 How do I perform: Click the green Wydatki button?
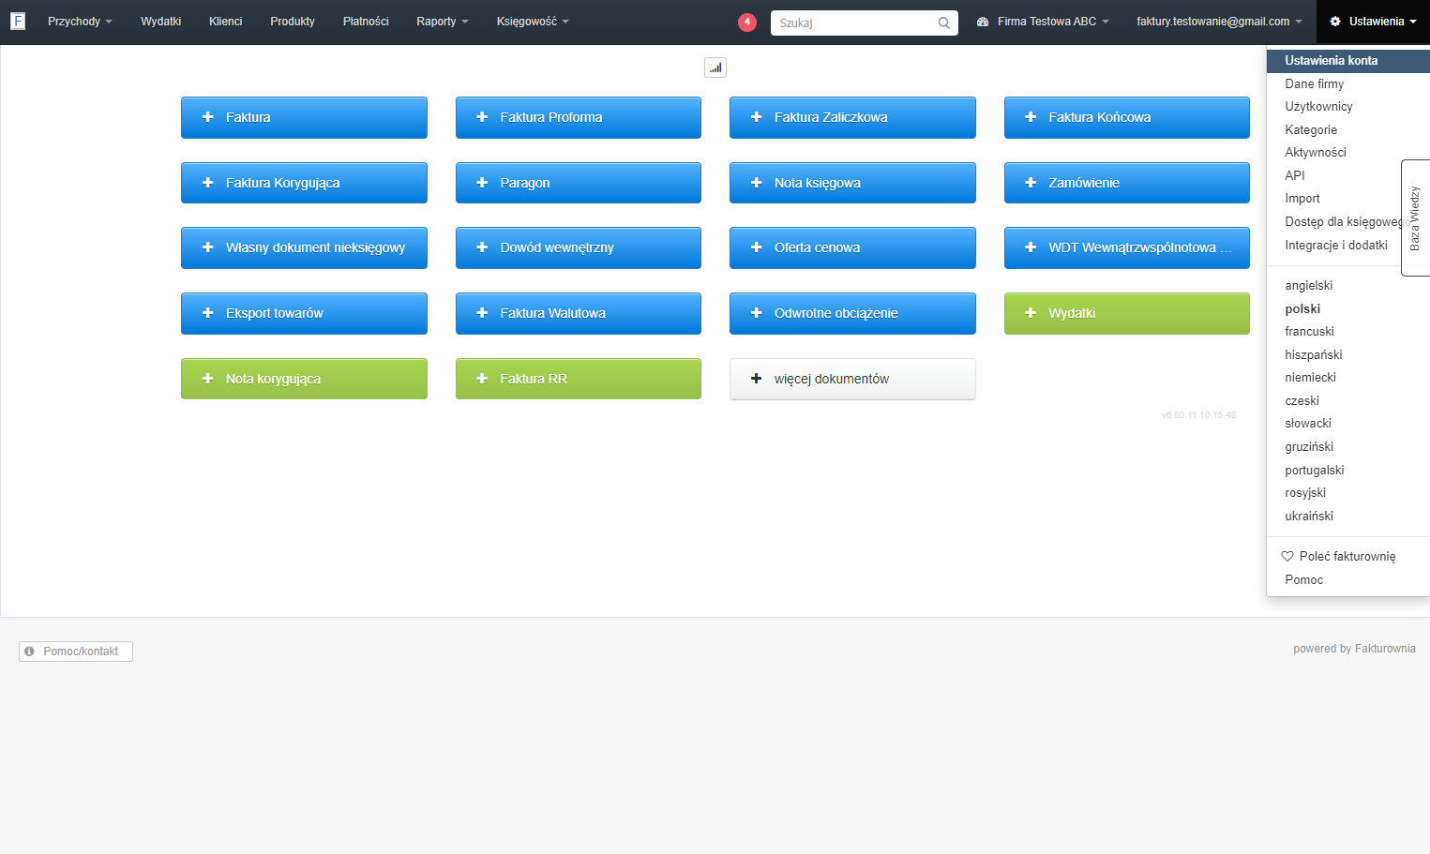(1127, 313)
